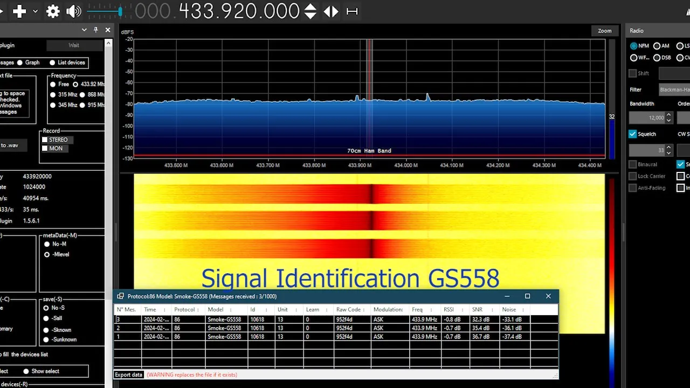Click Export data in the Smoke-GS558 window
Image resolution: width=690 pixels, height=388 pixels.
[x=129, y=375]
